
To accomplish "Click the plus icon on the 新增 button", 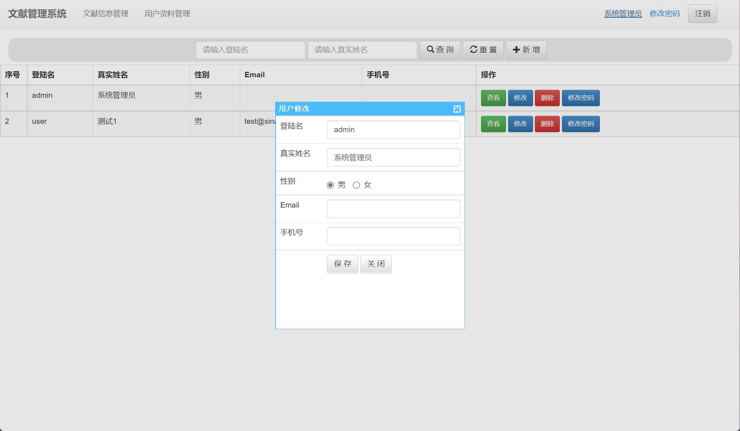I will point(516,50).
